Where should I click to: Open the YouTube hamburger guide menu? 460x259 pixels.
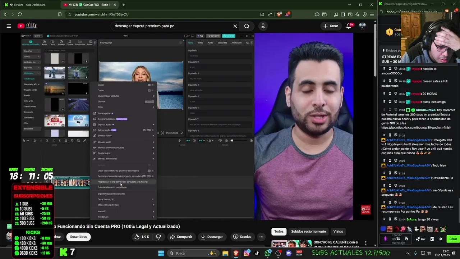[9, 26]
